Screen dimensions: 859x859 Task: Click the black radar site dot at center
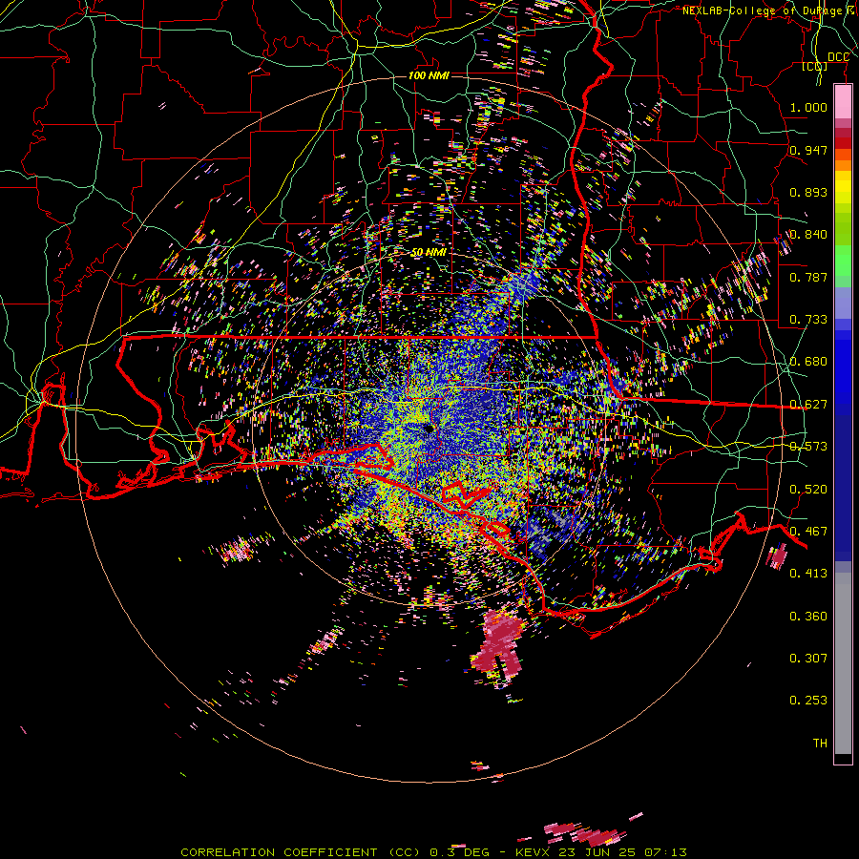coord(429,429)
